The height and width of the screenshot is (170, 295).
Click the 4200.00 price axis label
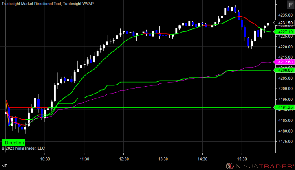[285, 89]
